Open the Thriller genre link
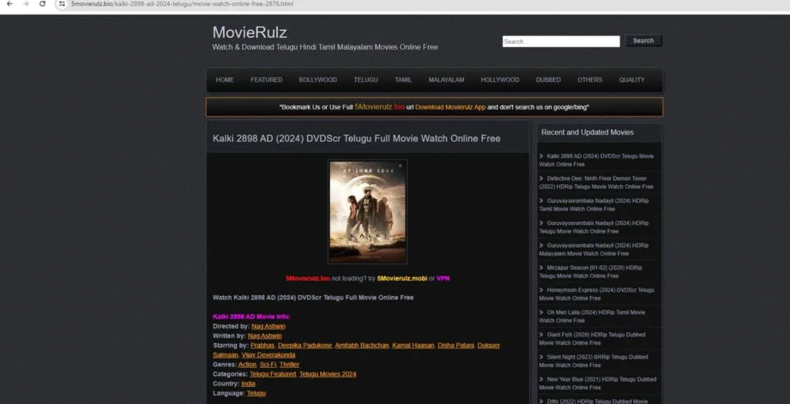 pyautogui.click(x=290, y=365)
